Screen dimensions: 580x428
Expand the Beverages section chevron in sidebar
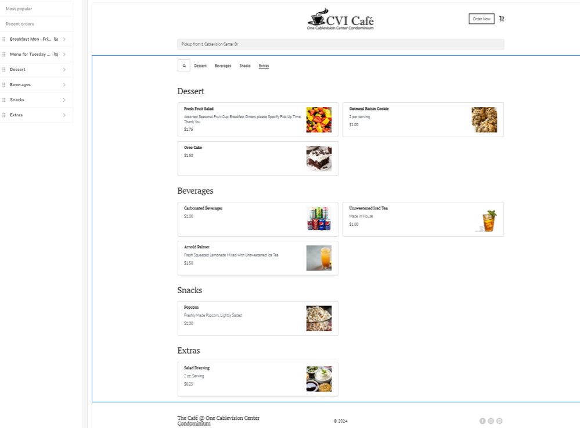pos(64,85)
